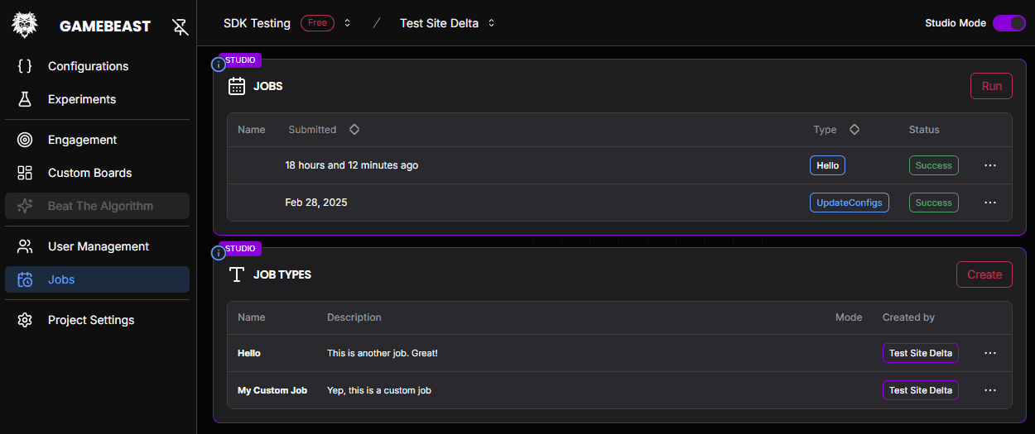Click the info icon on the Jobs panel
Viewport: 1035px width, 434px height.
point(219,64)
